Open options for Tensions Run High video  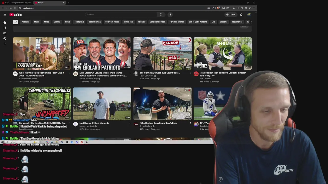(x=251, y=73)
